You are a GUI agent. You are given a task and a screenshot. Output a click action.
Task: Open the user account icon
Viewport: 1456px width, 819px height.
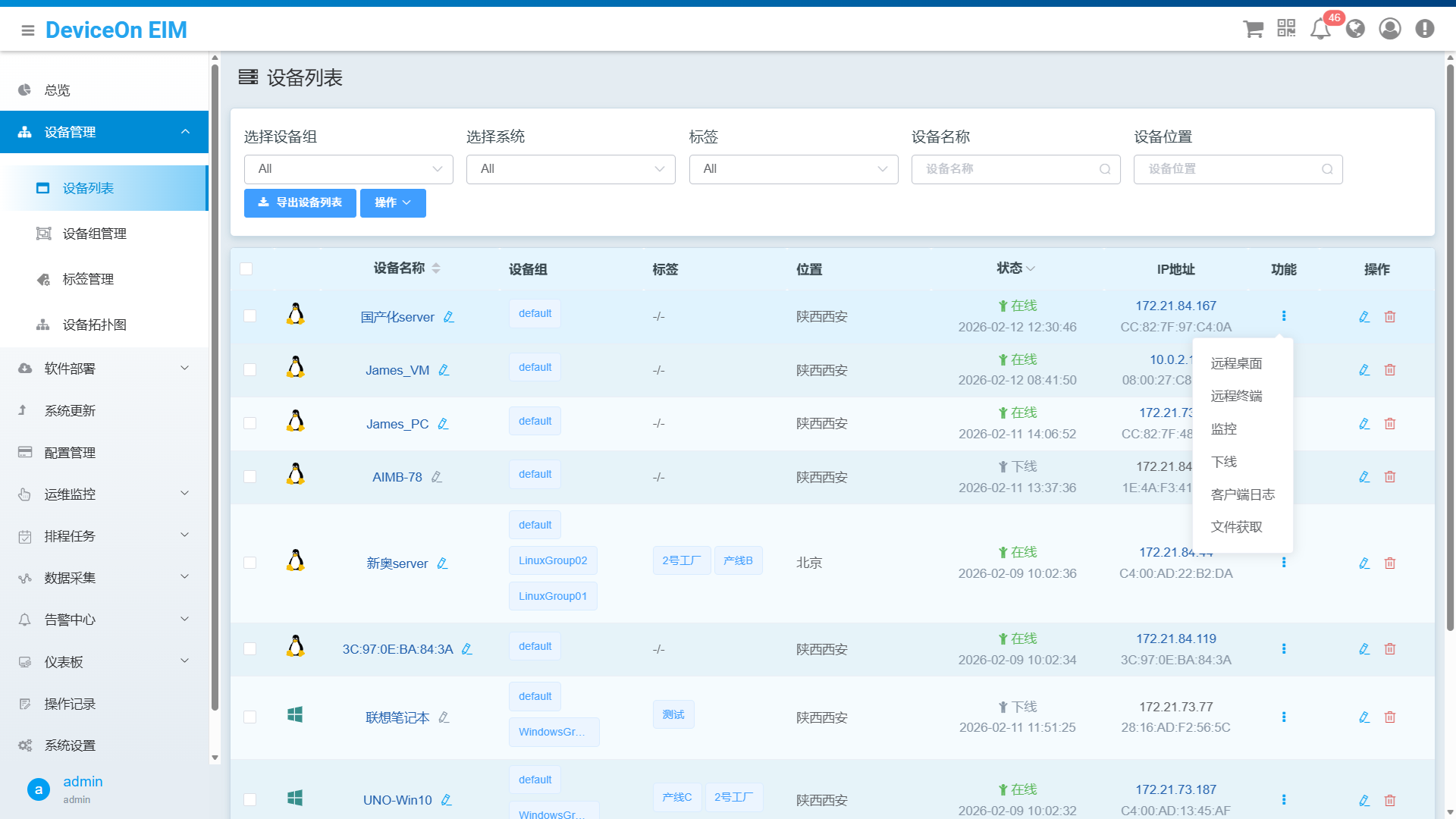1389,29
